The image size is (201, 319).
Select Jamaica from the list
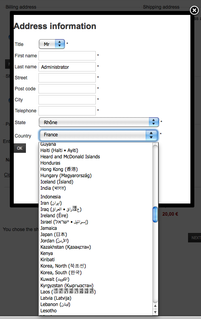pyautogui.click(x=95, y=228)
